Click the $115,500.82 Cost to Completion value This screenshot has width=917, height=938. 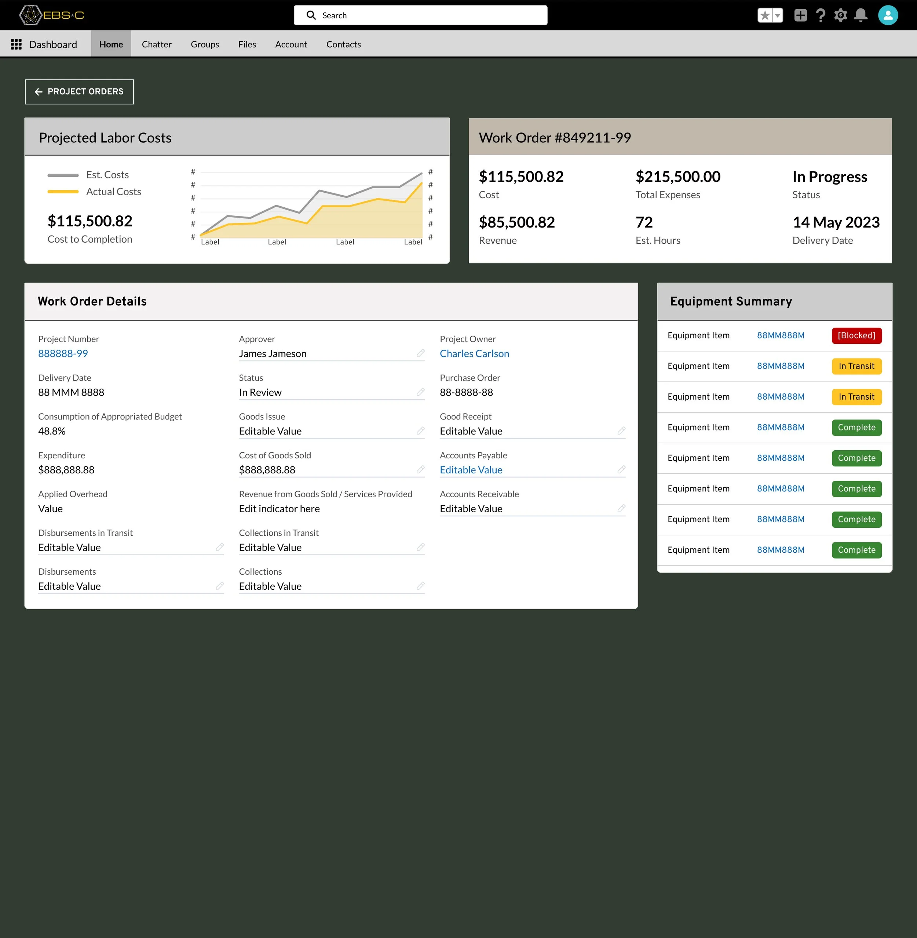pos(90,221)
